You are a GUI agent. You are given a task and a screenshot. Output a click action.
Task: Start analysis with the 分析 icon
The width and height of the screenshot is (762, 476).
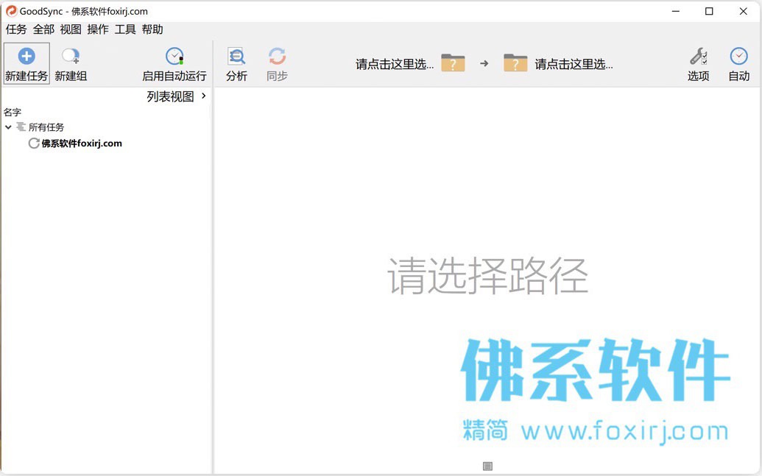236,57
